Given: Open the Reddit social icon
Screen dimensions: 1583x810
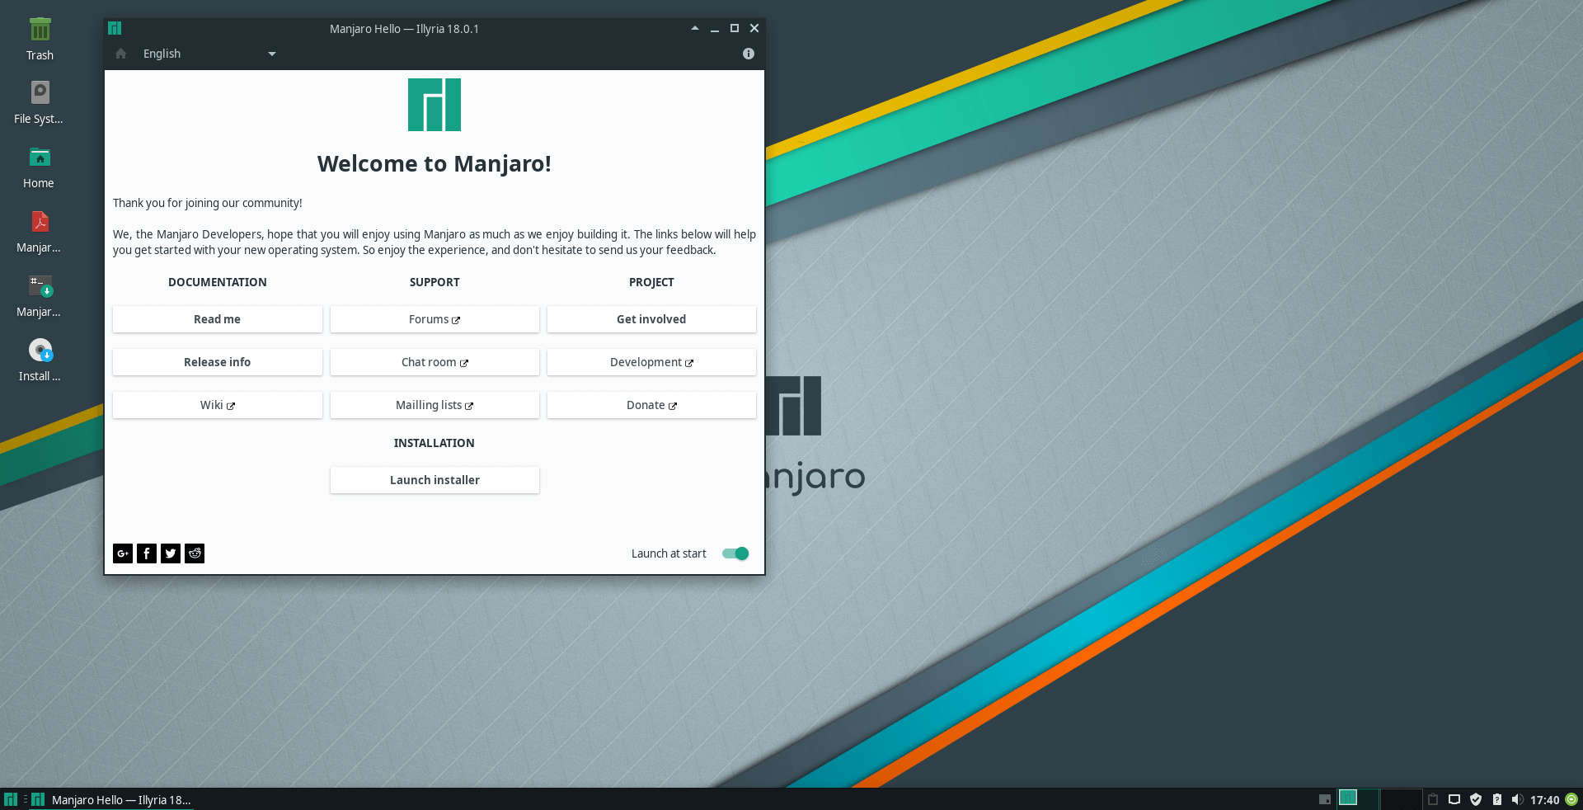Looking at the screenshot, I should (x=195, y=553).
